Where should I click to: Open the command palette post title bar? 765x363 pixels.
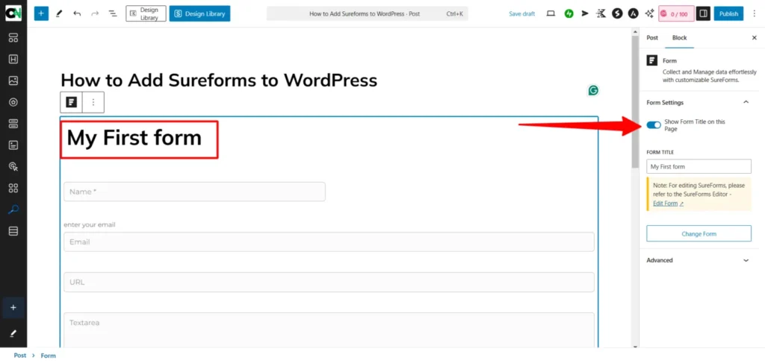pos(367,13)
